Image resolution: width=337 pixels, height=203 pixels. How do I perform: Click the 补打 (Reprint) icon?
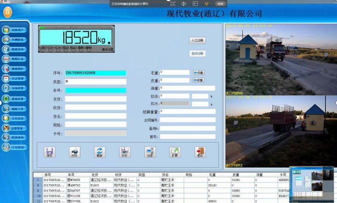(x=124, y=152)
